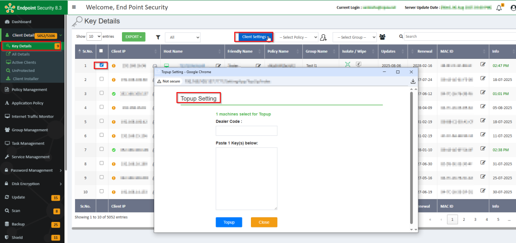Uncheck the row 1 client checkbox
The image size is (516, 243).
click(x=102, y=65)
